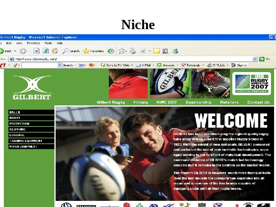This screenshot has height=207, width=276.
Task: Open the Edit menu
Action: point(9,43)
